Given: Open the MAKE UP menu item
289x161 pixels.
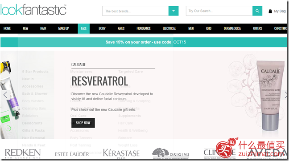Looking at the screenshot, I should (63, 28).
